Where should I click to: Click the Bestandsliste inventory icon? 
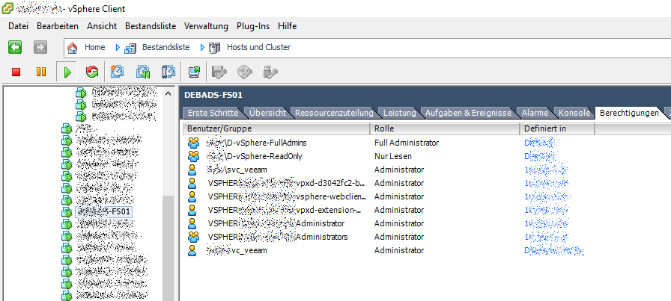(x=130, y=49)
